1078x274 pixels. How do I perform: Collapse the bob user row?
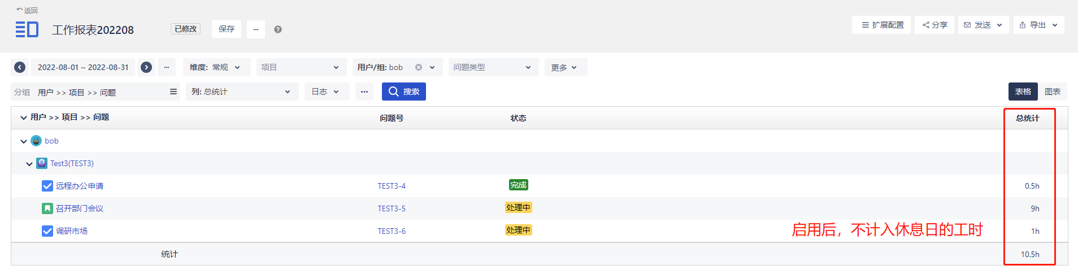(x=24, y=141)
